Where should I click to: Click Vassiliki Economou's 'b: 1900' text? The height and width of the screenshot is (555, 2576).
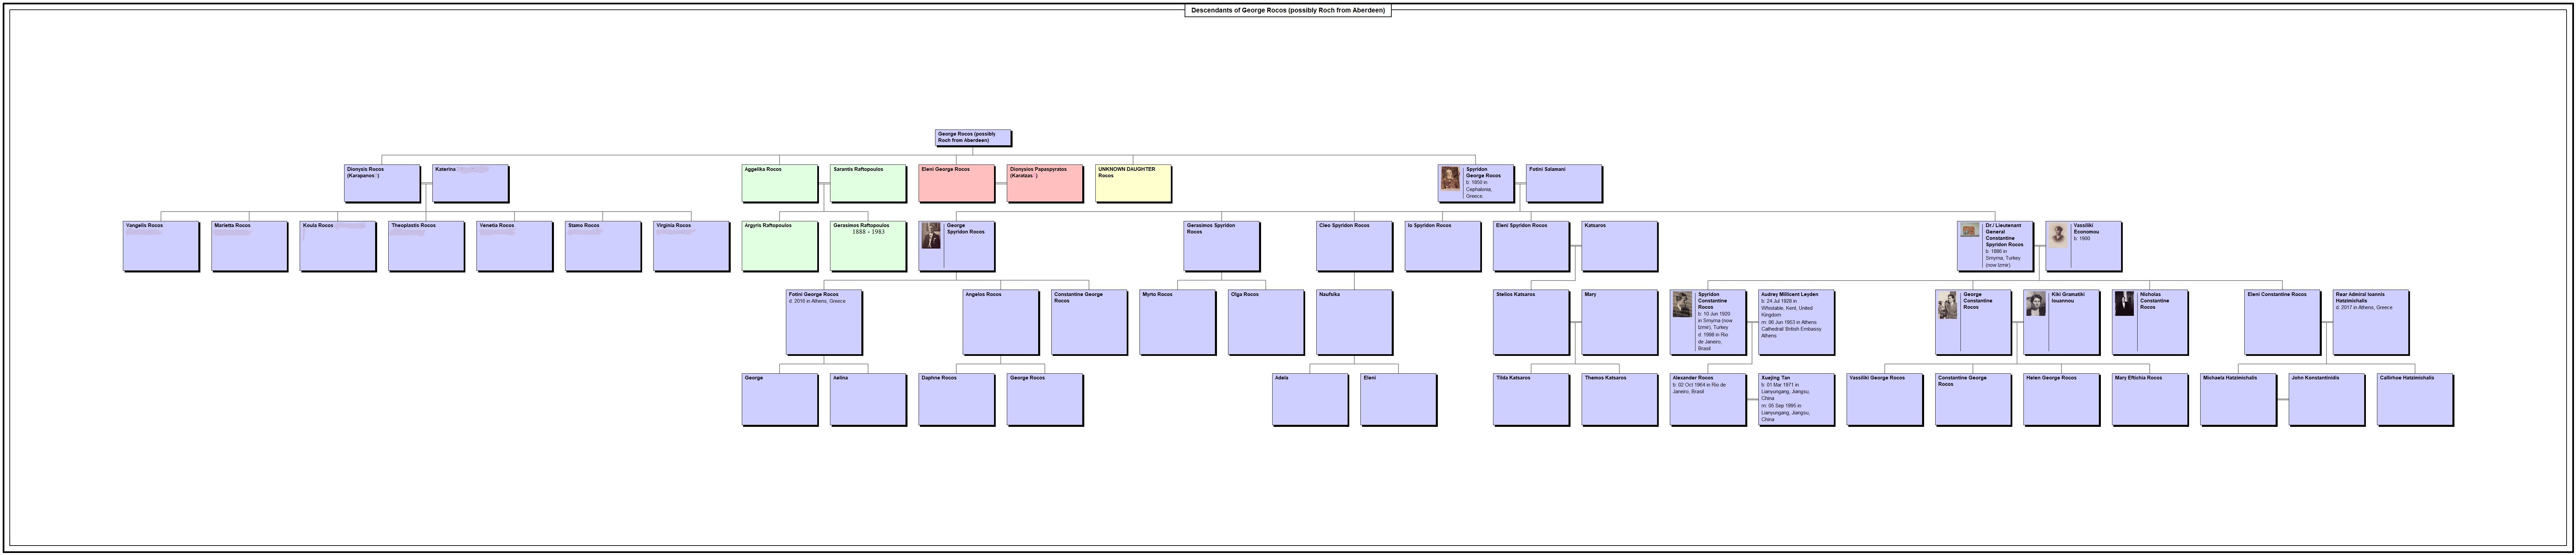coord(2082,238)
